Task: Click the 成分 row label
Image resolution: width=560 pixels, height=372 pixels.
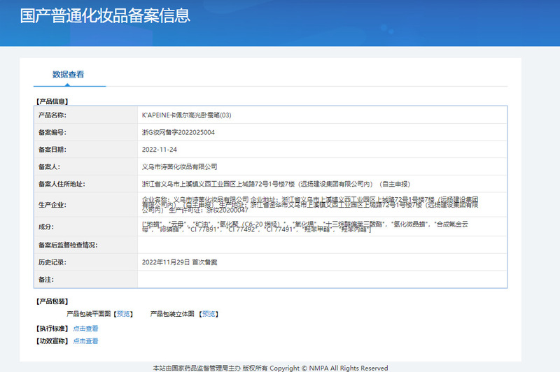Action: [46, 227]
